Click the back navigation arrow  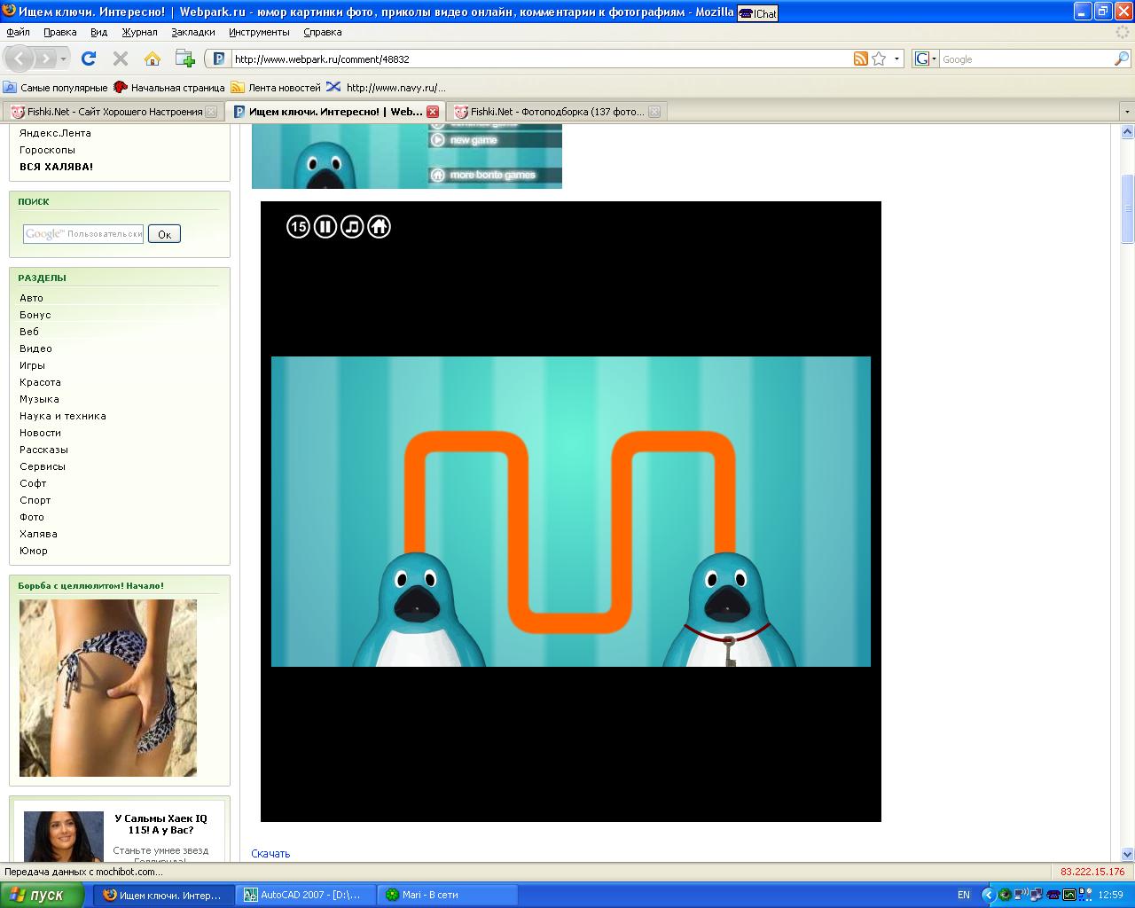tap(20, 59)
